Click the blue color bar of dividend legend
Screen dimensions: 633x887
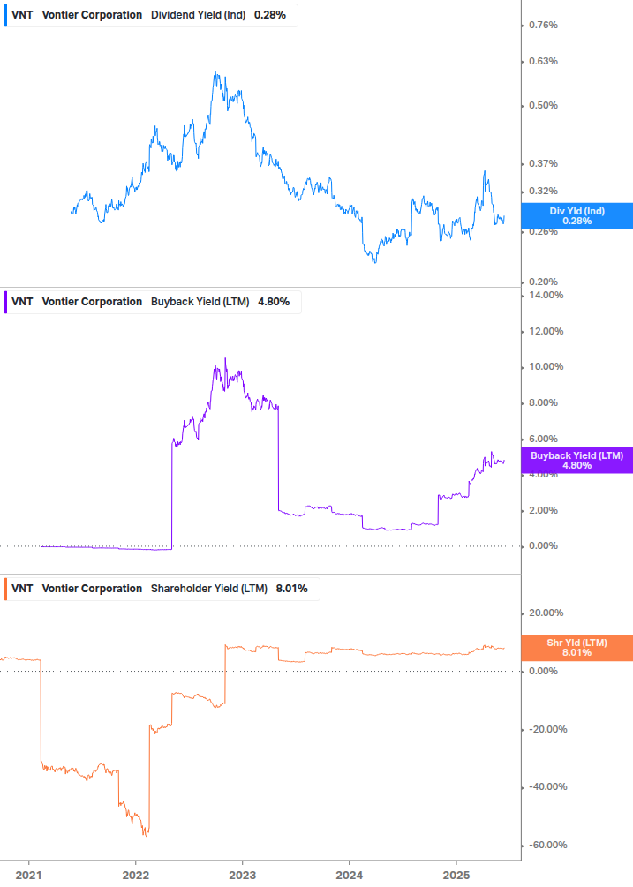[x=5, y=15]
